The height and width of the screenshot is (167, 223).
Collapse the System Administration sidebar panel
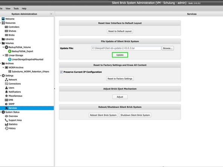pos(51,14)
